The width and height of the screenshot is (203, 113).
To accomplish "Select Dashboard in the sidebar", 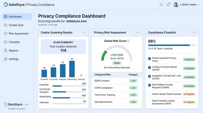I will click(x=17, y=17).
